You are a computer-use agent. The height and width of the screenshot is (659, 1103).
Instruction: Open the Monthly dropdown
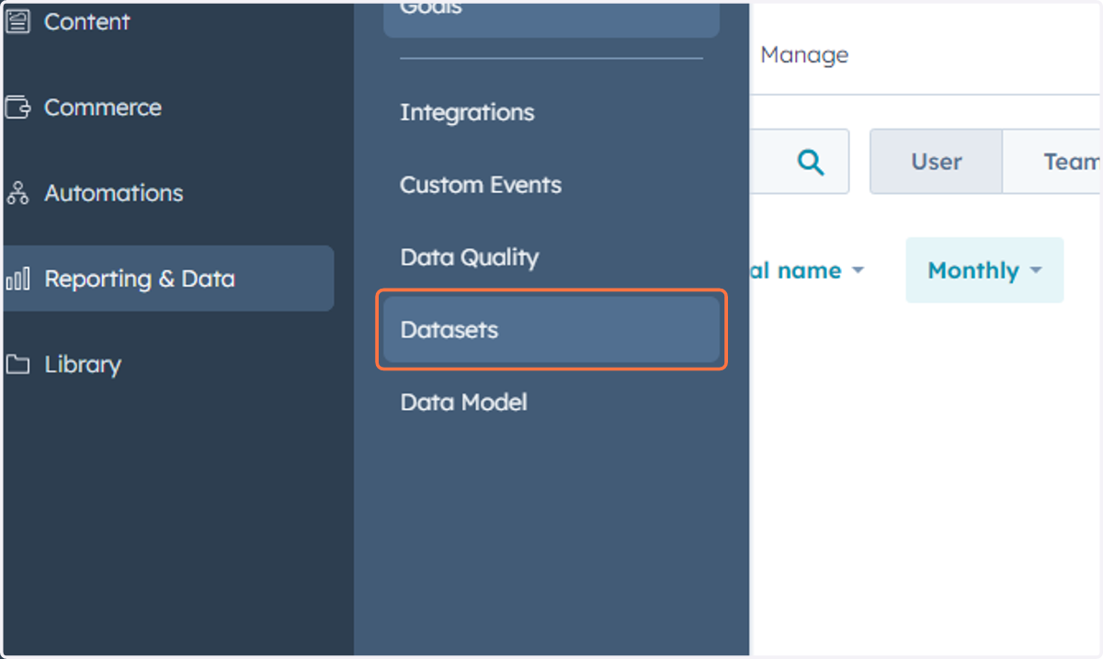click(x=984, y=270)
